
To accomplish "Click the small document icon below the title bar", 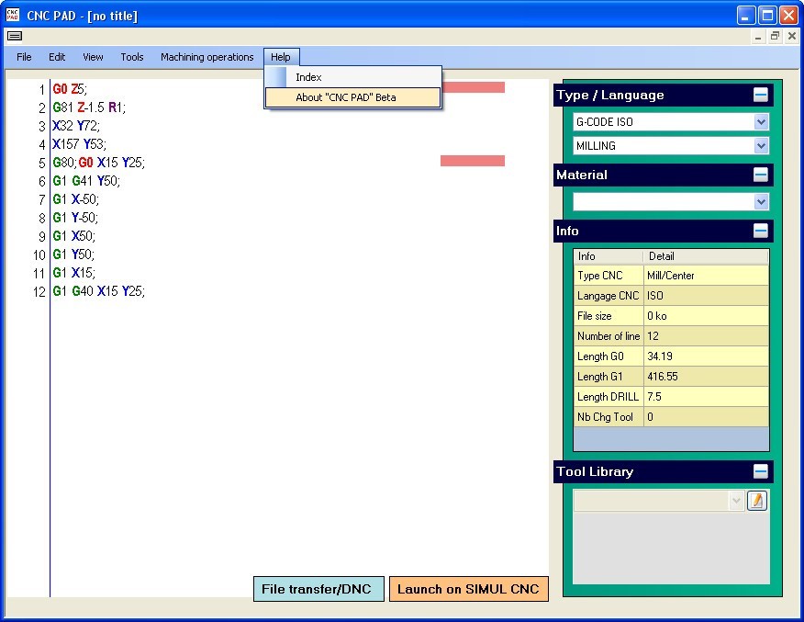I will [14, 35].
